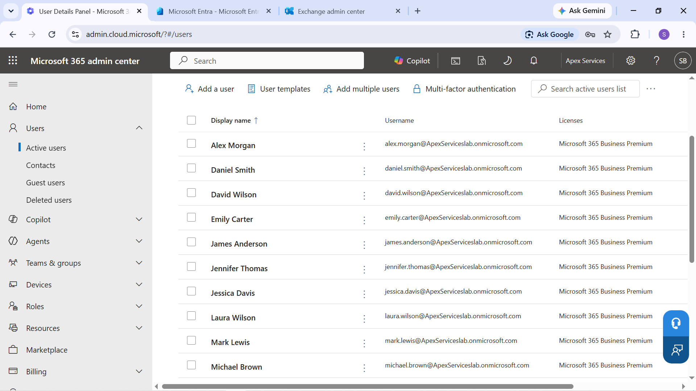Screen dimensions: 696x391
Task: Open more actions for Jennifer Thomas
Action: point(364,269)
